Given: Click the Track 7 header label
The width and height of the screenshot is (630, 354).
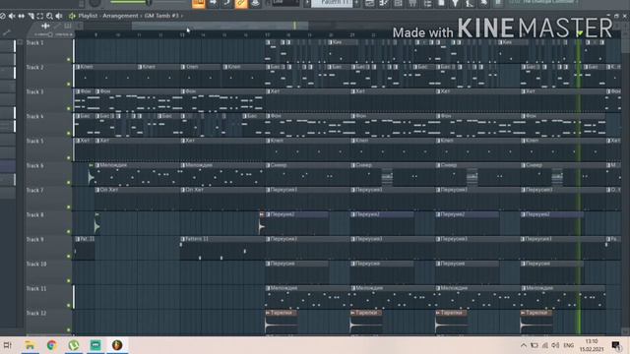Looking at the screenshot, I should point(35,190).
